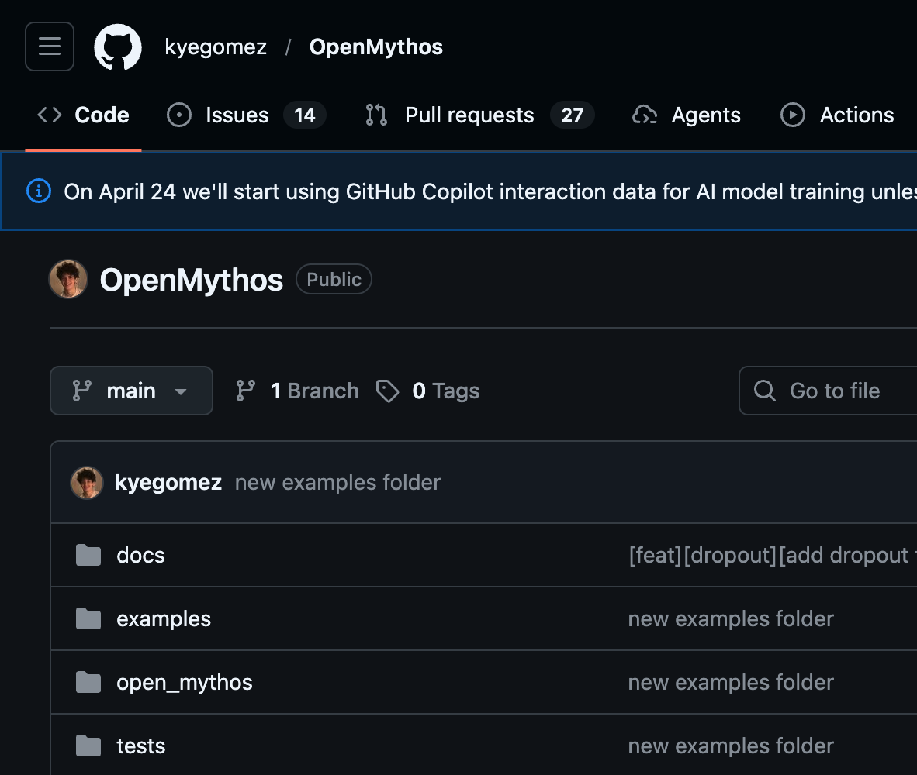
Task: Switch to the Issues tab
Action: (246, 115)
